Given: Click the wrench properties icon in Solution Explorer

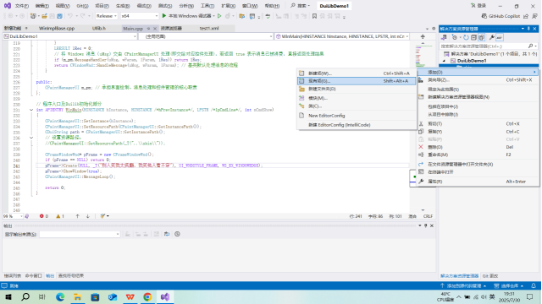Looking at the screenshot, I should pos(491,37).
